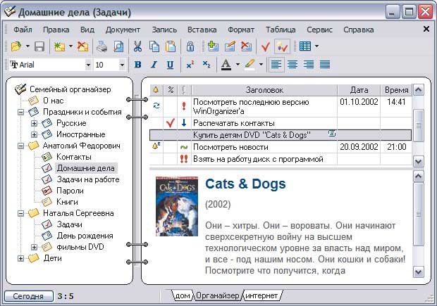Sort by the Заголовок column header
This screenshot has height=306, width=437.
point(264,90)
